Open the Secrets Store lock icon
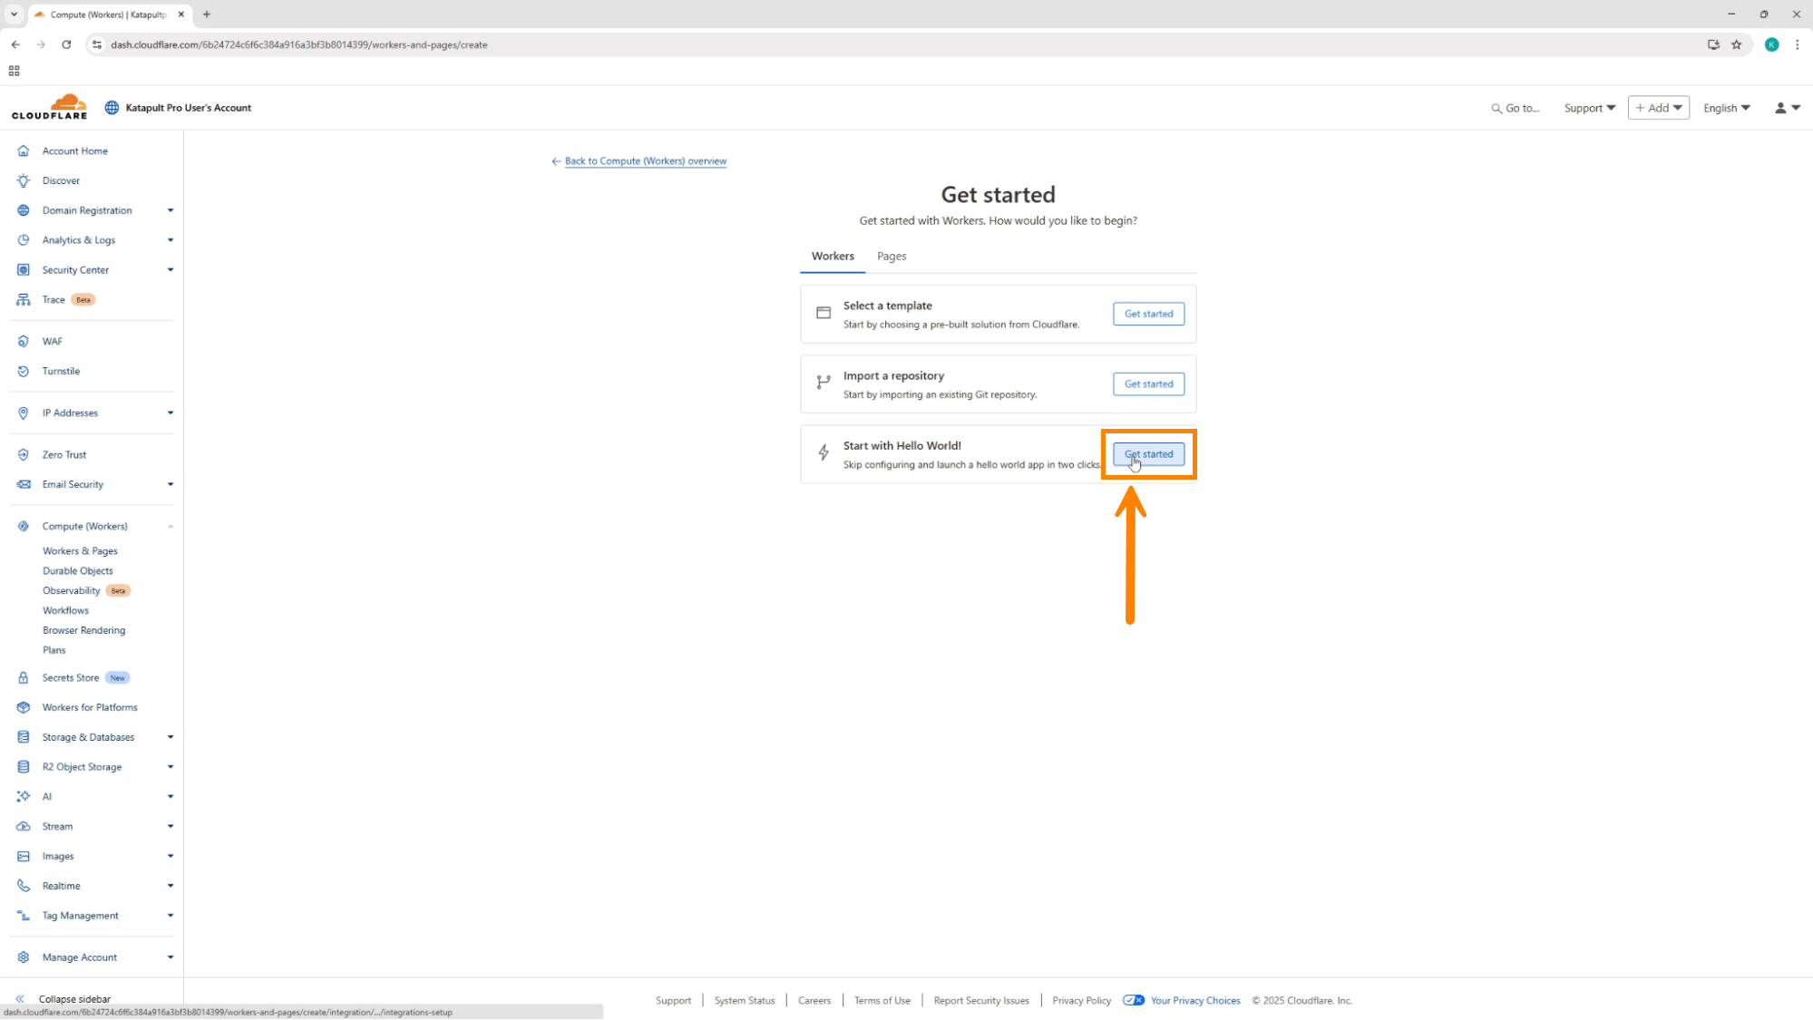 [x=24, y=678]
